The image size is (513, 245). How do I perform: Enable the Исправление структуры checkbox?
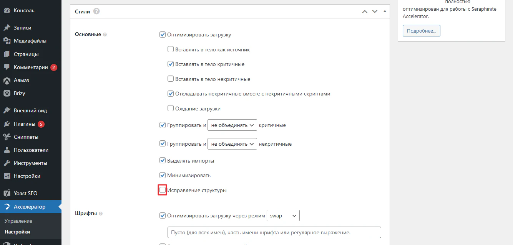point(163,190)
